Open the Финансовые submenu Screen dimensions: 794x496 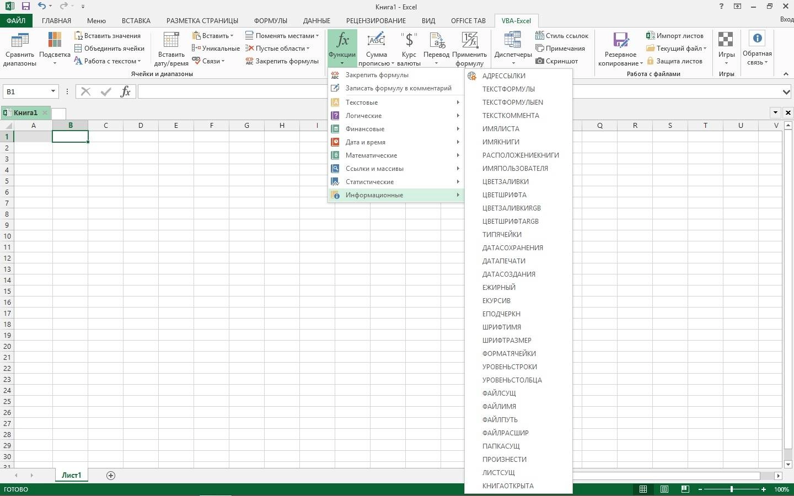click(396, 129)
